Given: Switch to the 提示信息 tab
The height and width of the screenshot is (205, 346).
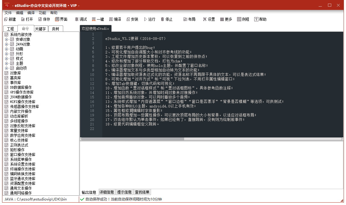Looking at the screenshot, I should (125, 192).
